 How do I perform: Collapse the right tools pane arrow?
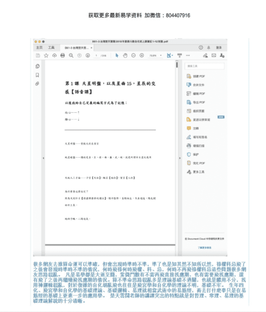click(x=179, y=158)
